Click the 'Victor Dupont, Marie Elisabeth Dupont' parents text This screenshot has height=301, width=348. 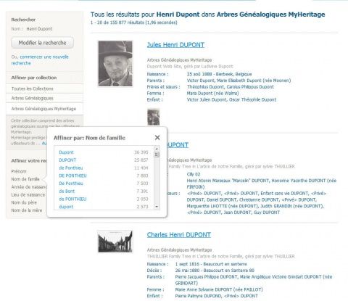(239, 81)
